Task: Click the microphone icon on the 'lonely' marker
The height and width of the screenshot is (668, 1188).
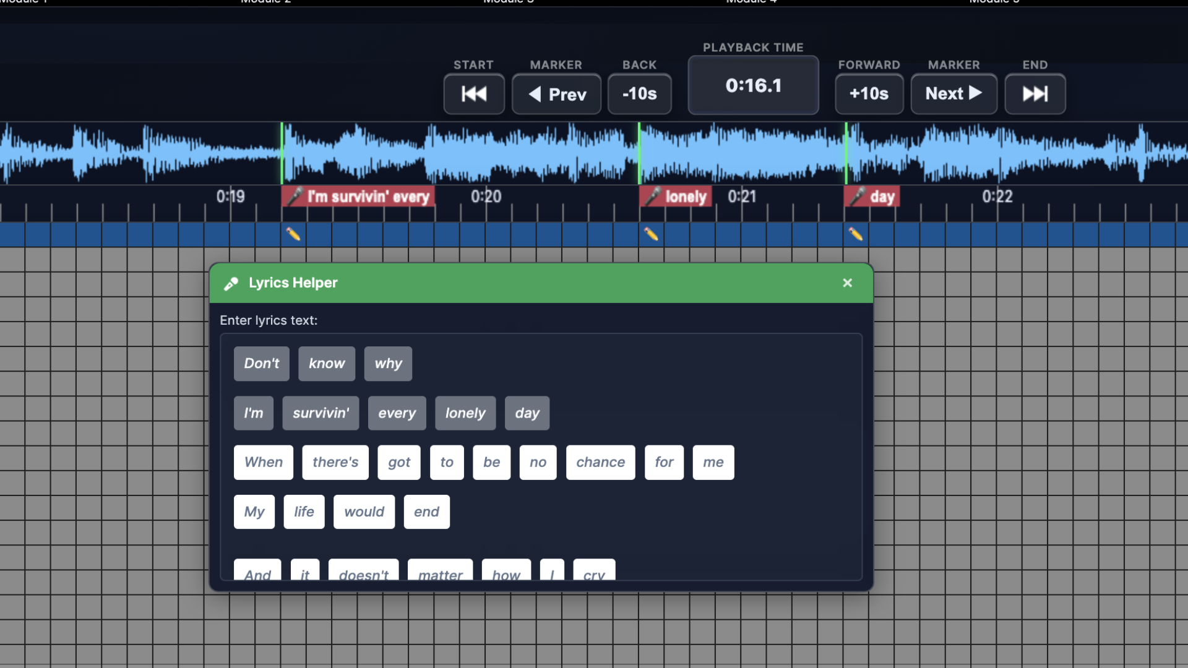Action: click(x=654, y=196)
